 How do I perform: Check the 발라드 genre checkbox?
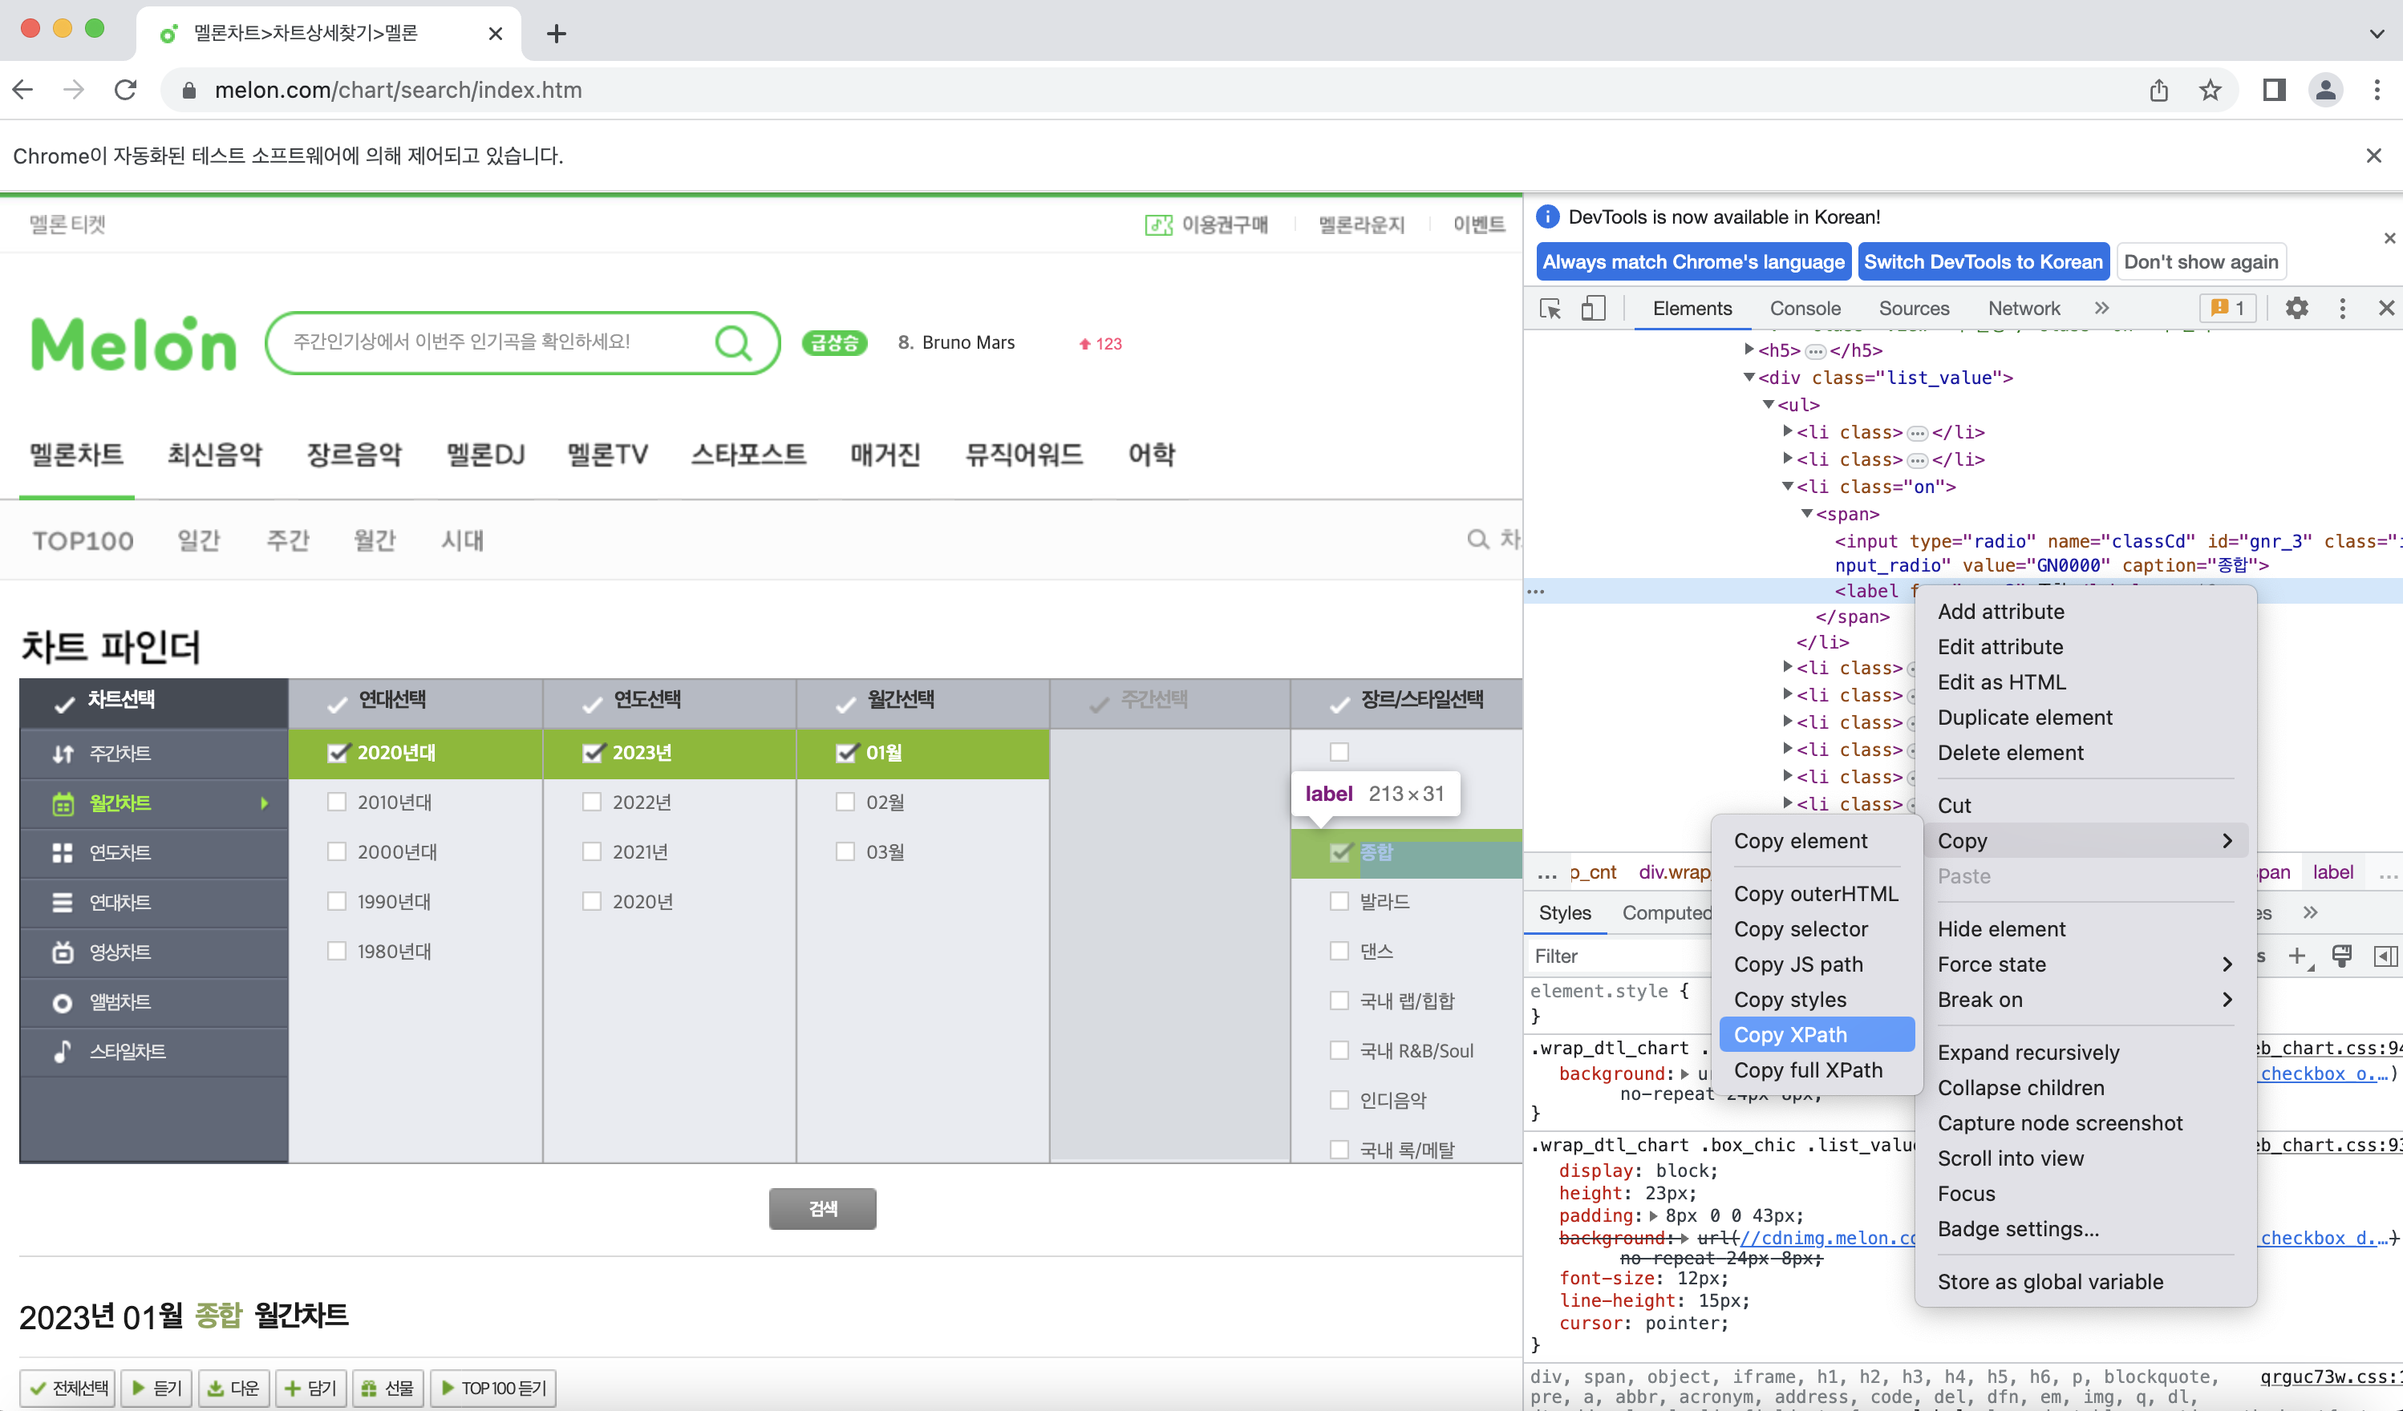(1339, 901)
